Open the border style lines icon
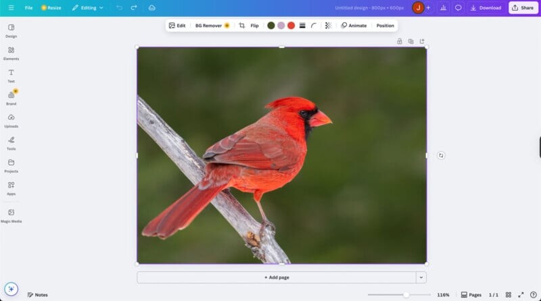This screenshot has width=541, height=301. (302, 26)
